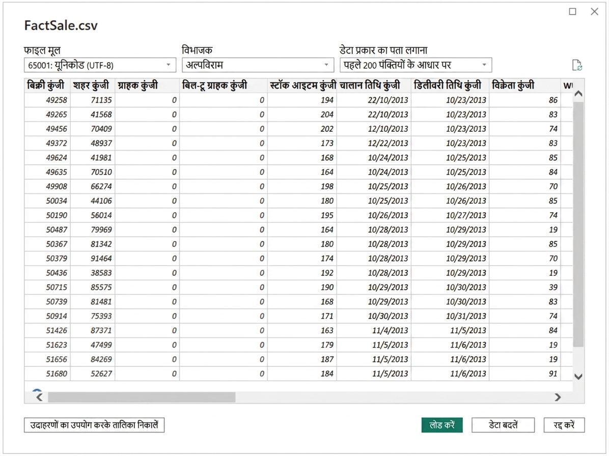The height and width of the screenshot is (456, 609).
Task: Click the table scroll up arrow
Action: (578, 94)
